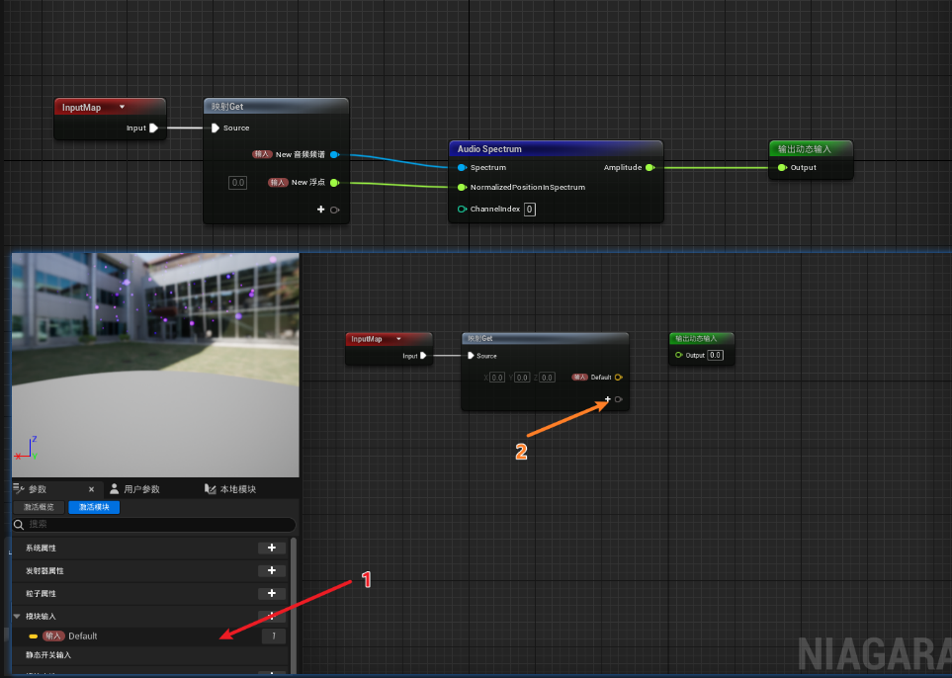Click the 输入 badge on New 音频频谱
This screenshot has width=952, height=678.
click(262, 154)
